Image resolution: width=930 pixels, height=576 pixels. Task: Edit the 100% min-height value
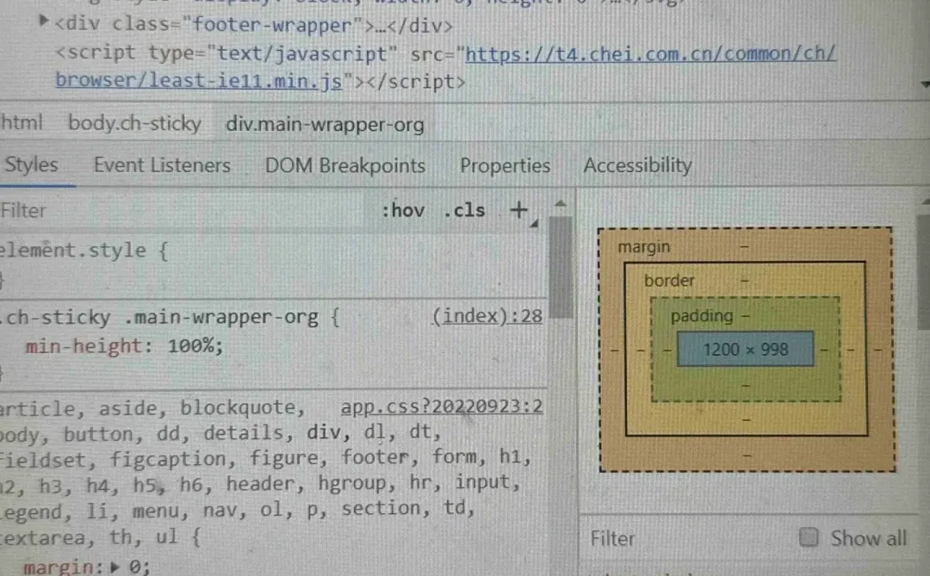pyautogui.click(x=192, y=345)
